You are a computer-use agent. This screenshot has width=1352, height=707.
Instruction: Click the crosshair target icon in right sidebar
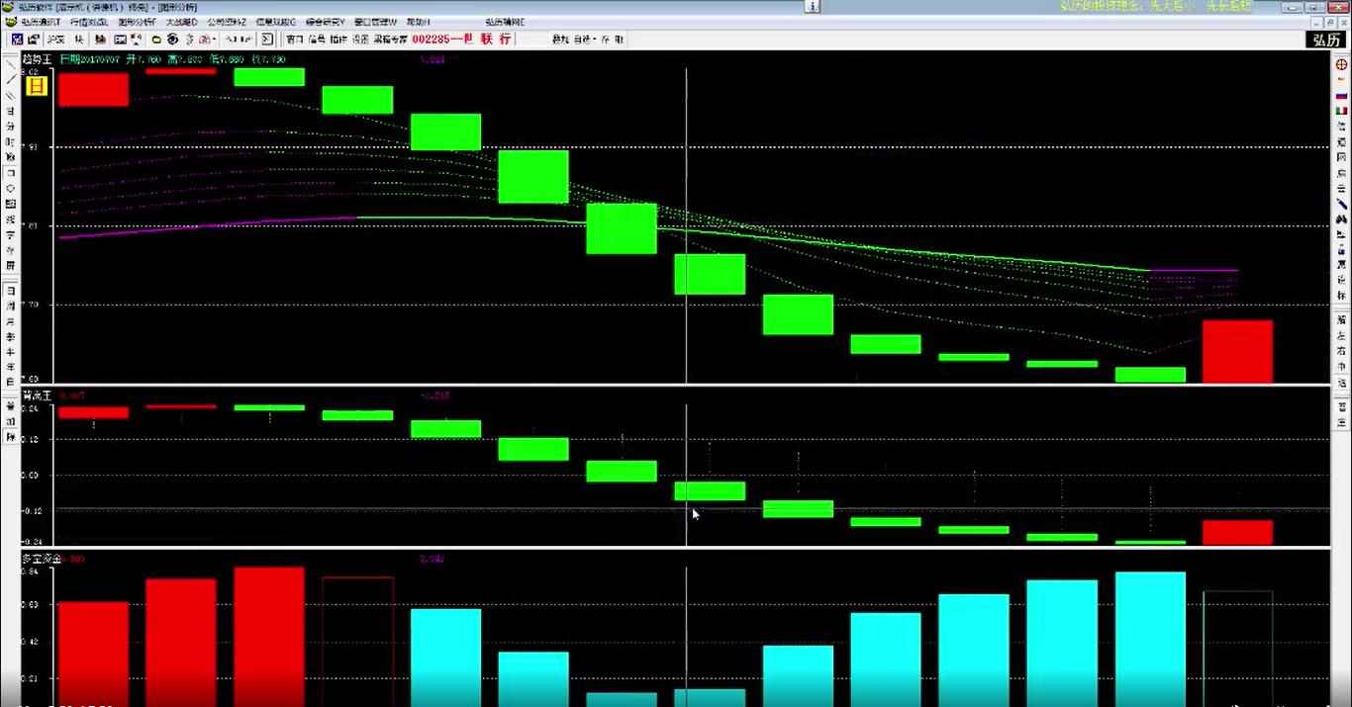1341,64
